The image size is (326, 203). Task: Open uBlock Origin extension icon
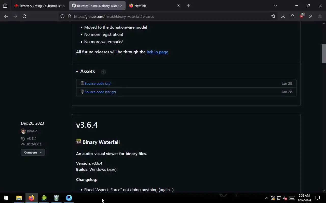pos(302,16)
